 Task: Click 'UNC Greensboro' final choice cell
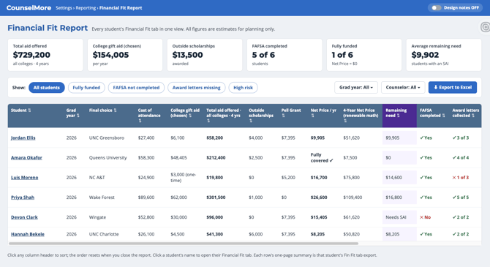click(107, 138)
